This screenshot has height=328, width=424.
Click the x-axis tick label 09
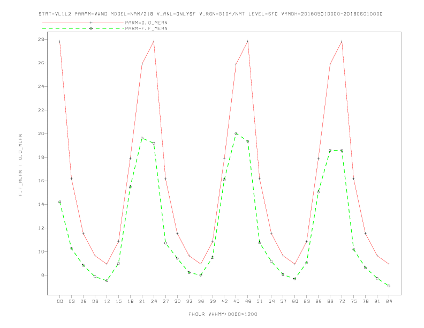pyautogui.click(x=95, y=301)
